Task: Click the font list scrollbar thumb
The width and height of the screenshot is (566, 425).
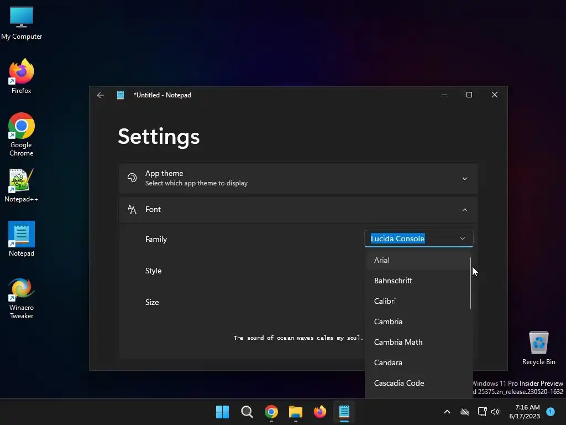Action: tap(470, 283)
